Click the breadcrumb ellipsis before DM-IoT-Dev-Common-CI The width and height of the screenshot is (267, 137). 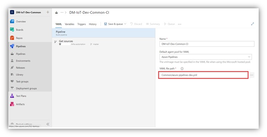coord(62,12)
